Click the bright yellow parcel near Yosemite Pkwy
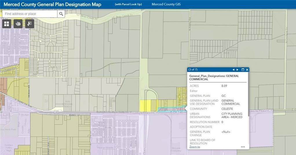The image size is (296, 155). click(x=145, y=105)
